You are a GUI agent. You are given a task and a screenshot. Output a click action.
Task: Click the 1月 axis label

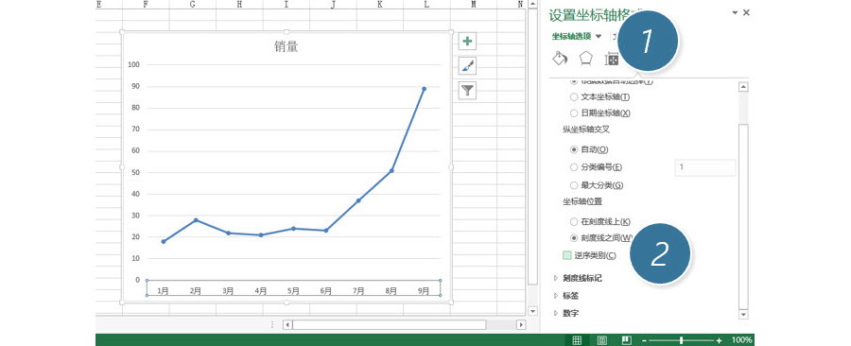[163, 290]
